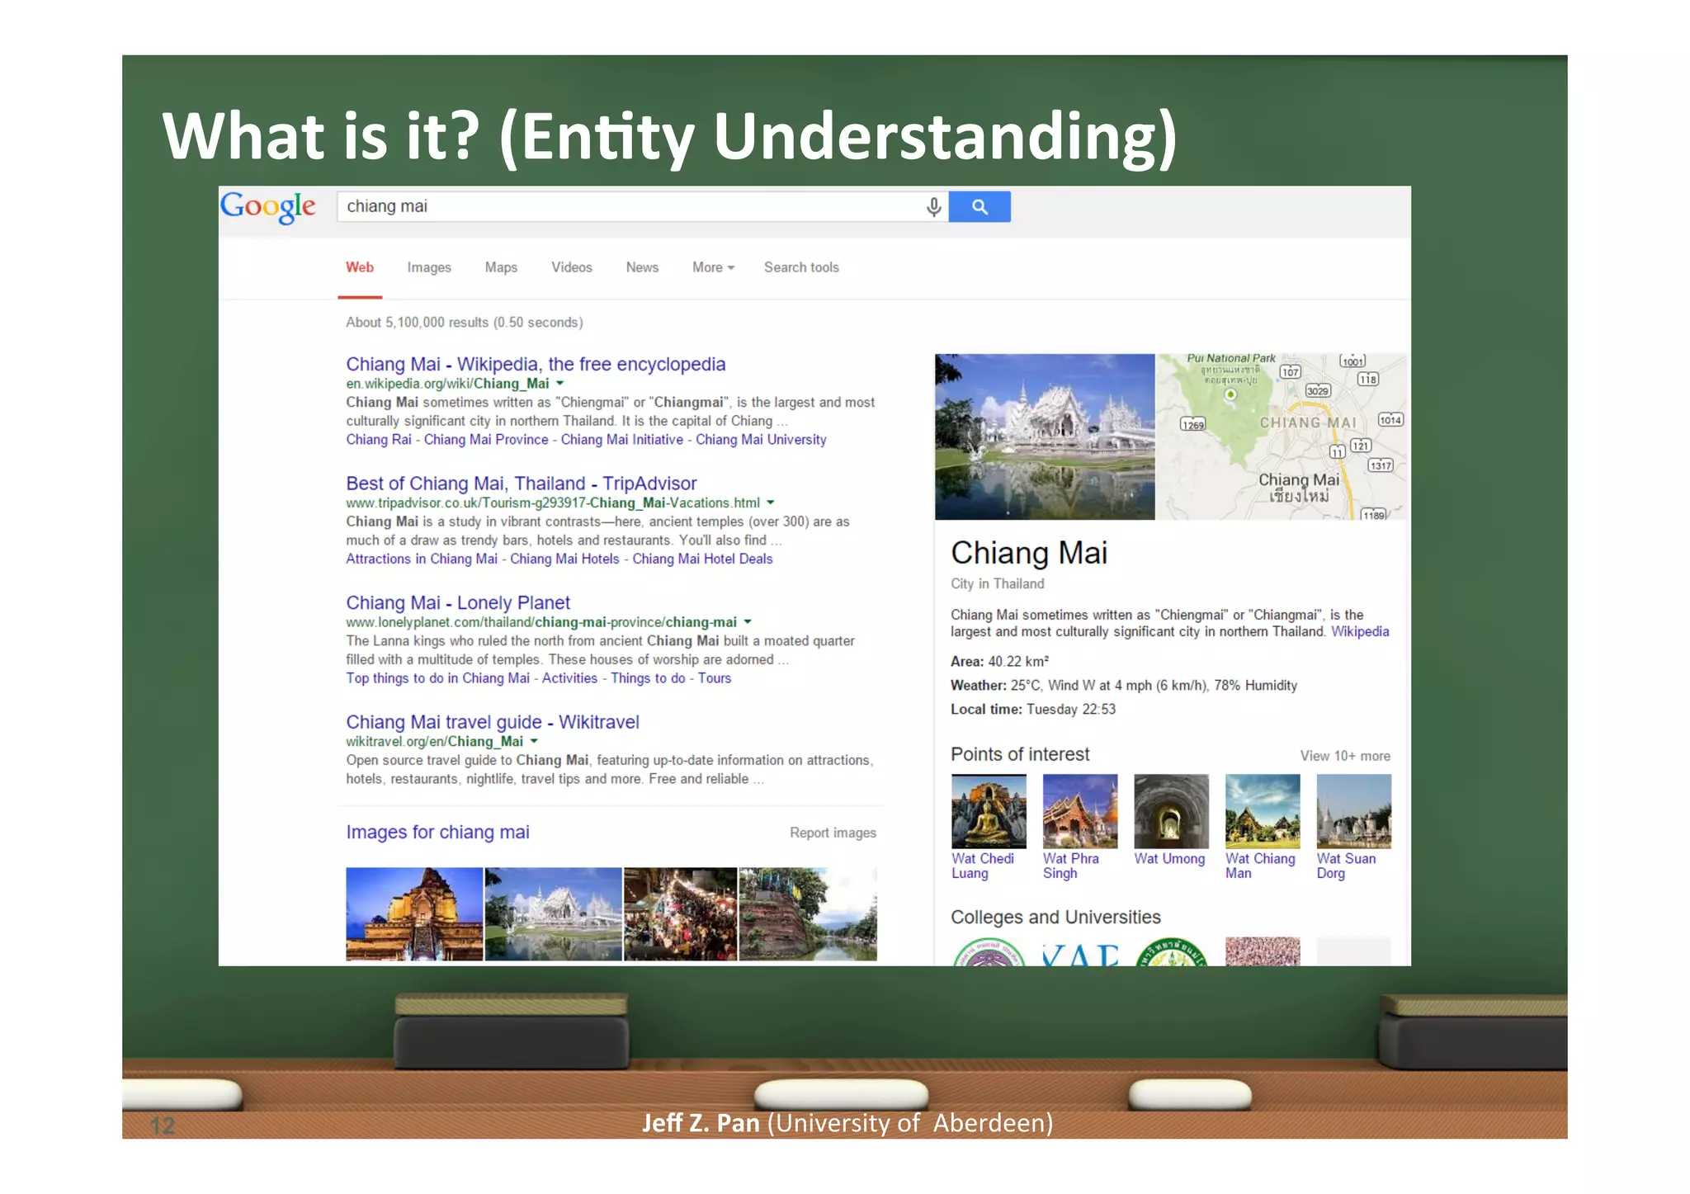This screenshot has height=1194, width=1690.
Task: Open the Activities sitelink
Action: point(569,678)
